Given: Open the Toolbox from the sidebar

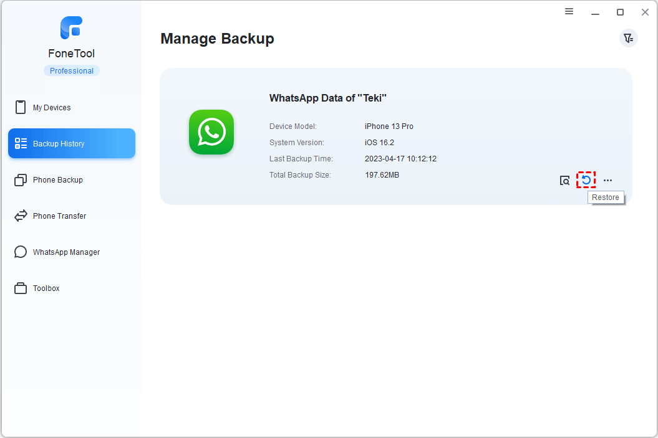Looking at the screenshot, I should click(46, 288).
